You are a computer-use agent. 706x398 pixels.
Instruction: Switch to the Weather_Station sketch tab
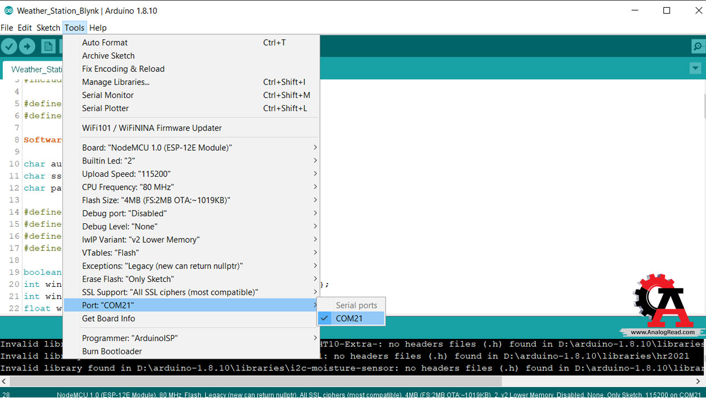pyautogui.click(x=34, y=69)
